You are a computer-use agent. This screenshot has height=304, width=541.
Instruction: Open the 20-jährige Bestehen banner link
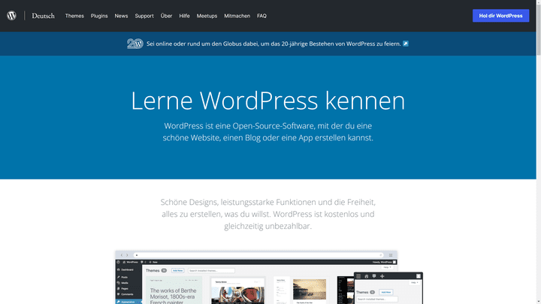(274, 44)
